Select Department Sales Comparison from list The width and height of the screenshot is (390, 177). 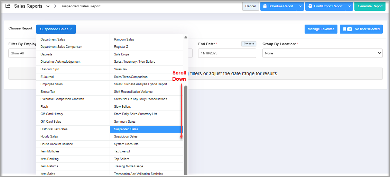61,47
